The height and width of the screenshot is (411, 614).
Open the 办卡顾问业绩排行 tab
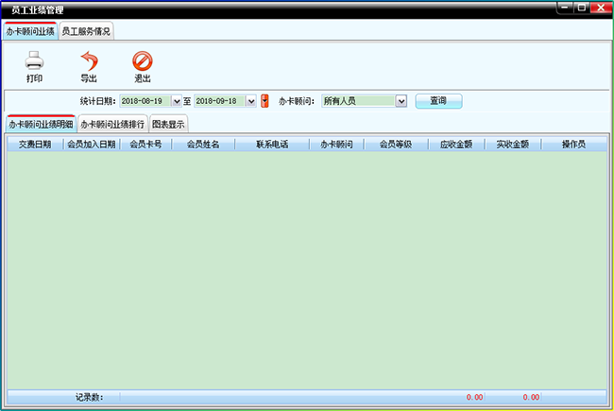(111, 124)
